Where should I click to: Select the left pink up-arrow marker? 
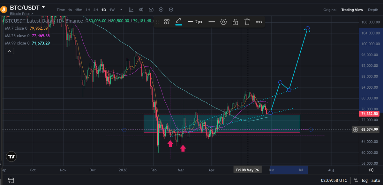[170, 144]
